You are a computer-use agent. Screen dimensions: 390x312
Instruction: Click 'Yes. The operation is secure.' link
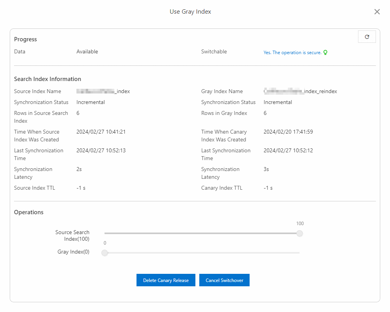pos(292,53)
